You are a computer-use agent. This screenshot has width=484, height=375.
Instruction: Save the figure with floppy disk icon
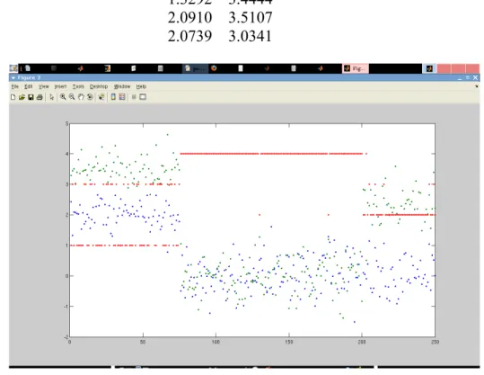pos(31,97)
